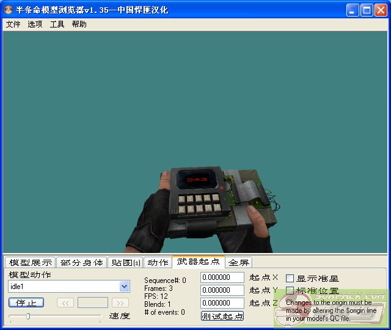Open the 选项 menu

[x=35, y=24]
